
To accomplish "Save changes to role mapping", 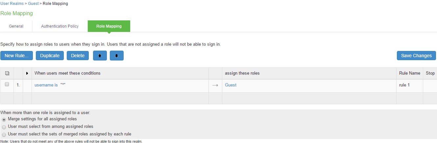I will [416, 56].
